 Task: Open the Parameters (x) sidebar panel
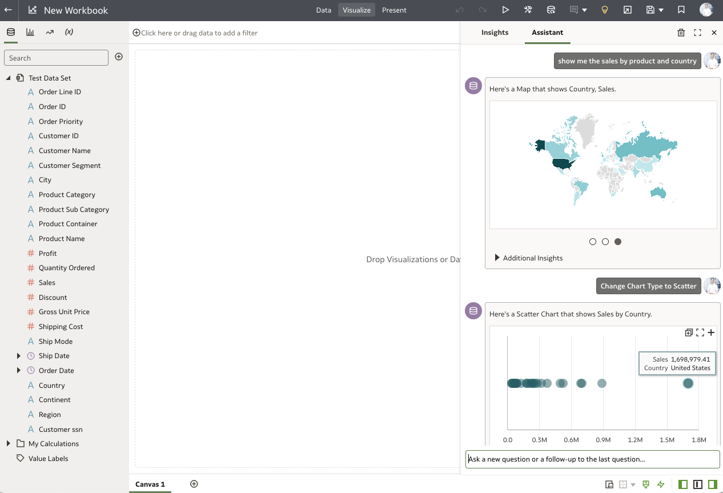click(x=69, y=32)
